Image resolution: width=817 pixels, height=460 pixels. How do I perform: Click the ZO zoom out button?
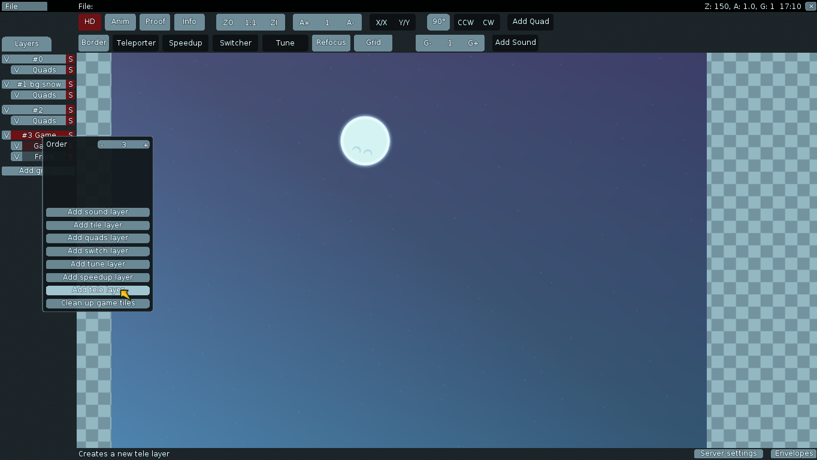pyautogui.click(x=228, y=23)
